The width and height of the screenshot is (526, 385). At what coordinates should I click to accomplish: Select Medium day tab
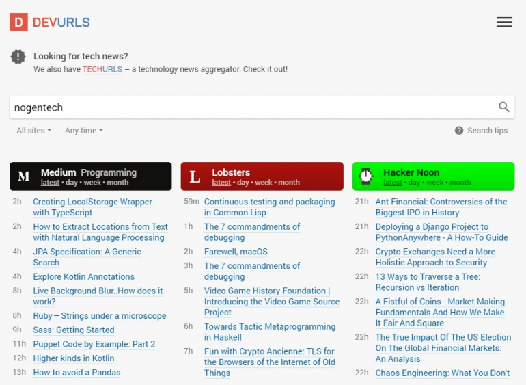coord(72,183)
